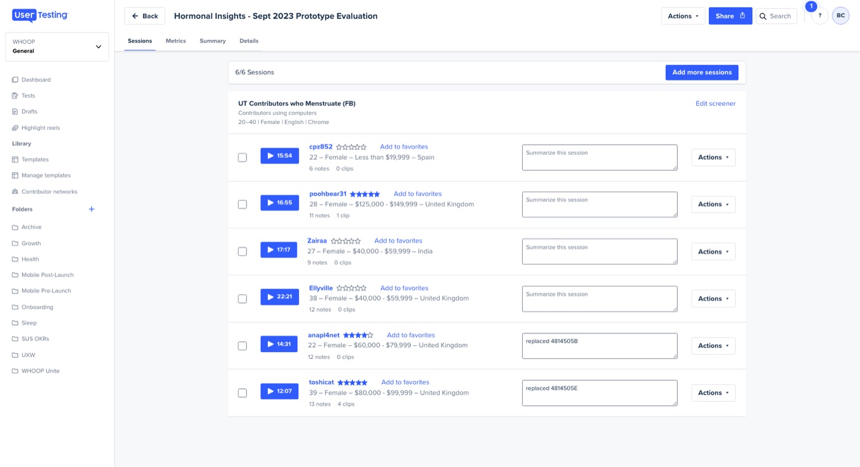The width and height of the screenshot is (860, 467).
Task: Expand the WHOOP General workspace dropdown
Action: 57,47
